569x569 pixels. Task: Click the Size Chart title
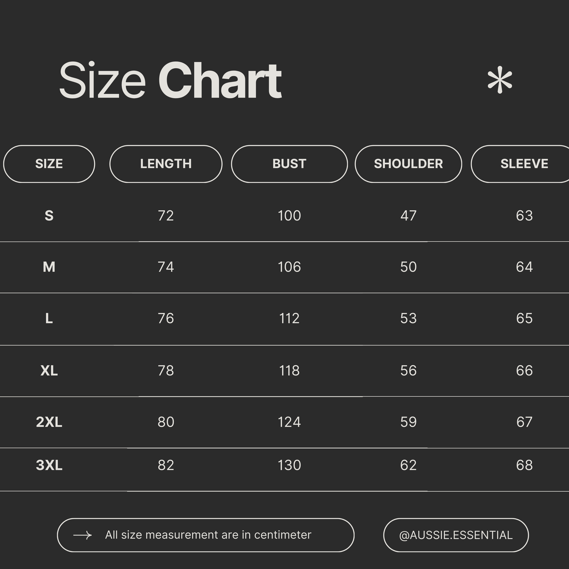[170, 80]
